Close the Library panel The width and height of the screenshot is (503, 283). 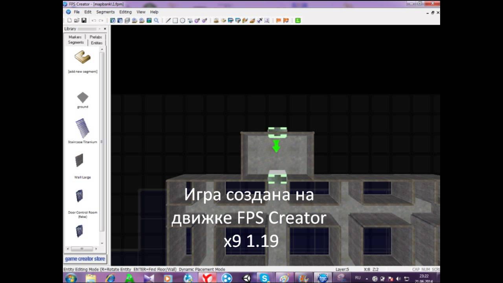(x=105, y=29)
